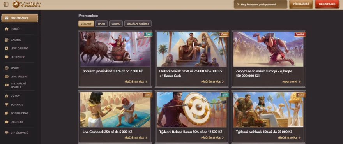This screenshot has height=144, width=343.
Task: Click the Casino tag on weekly cashback card
Action: pyautogui.click(x=301, y=95)
